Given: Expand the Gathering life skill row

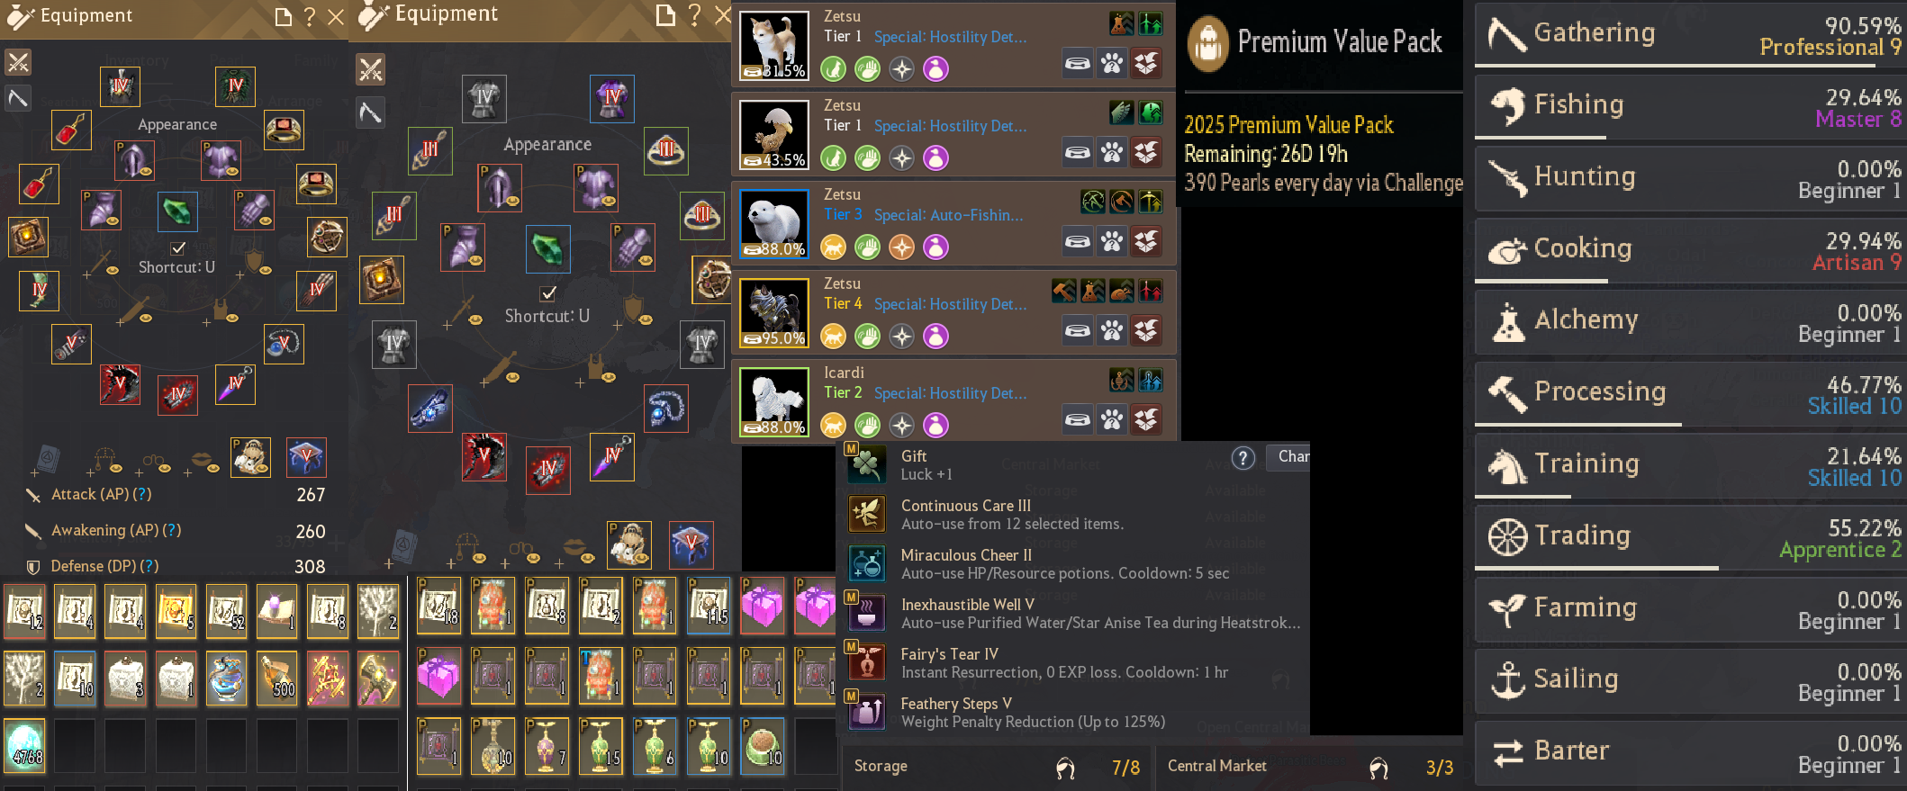Looking at the screenshot, I should click(x=1691, y=33).
